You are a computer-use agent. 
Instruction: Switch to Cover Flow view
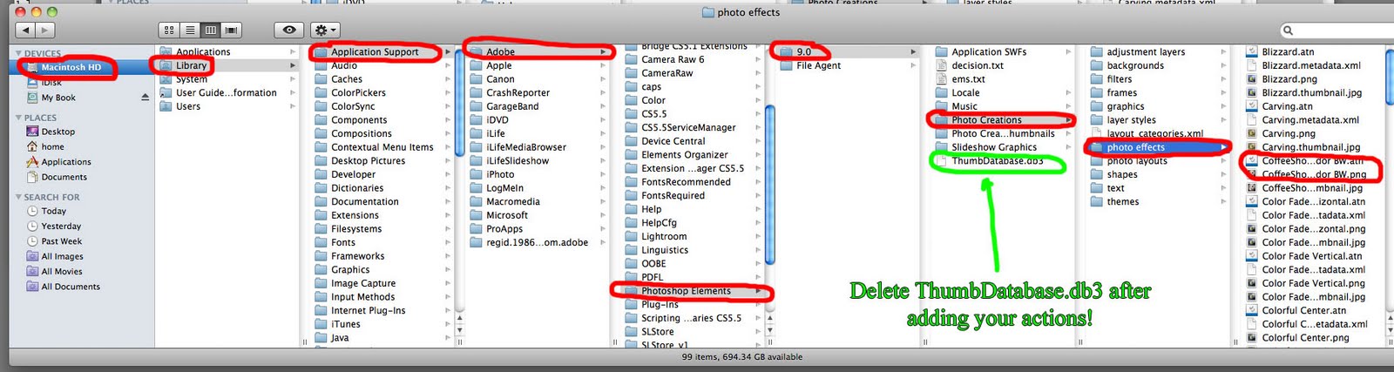231,30
